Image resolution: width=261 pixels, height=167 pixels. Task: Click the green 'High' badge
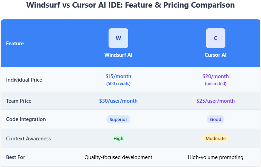(118, 138)
